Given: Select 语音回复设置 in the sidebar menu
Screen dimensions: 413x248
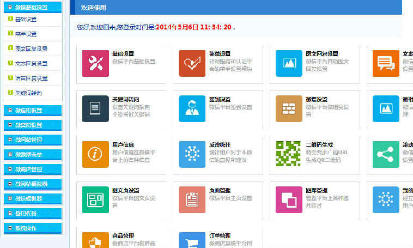Looking at the screenshot, I should tap(32, 78).
